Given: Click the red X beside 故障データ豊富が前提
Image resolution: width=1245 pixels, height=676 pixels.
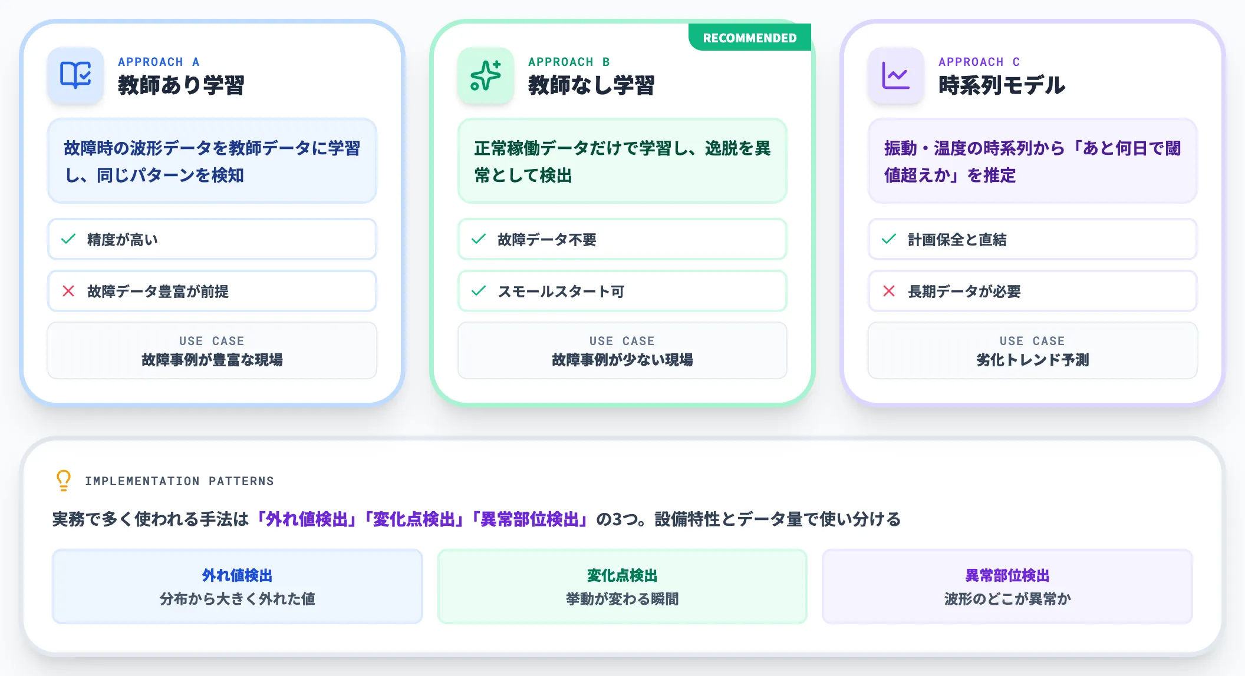Looking at the screenshot, I should point(67,291).
